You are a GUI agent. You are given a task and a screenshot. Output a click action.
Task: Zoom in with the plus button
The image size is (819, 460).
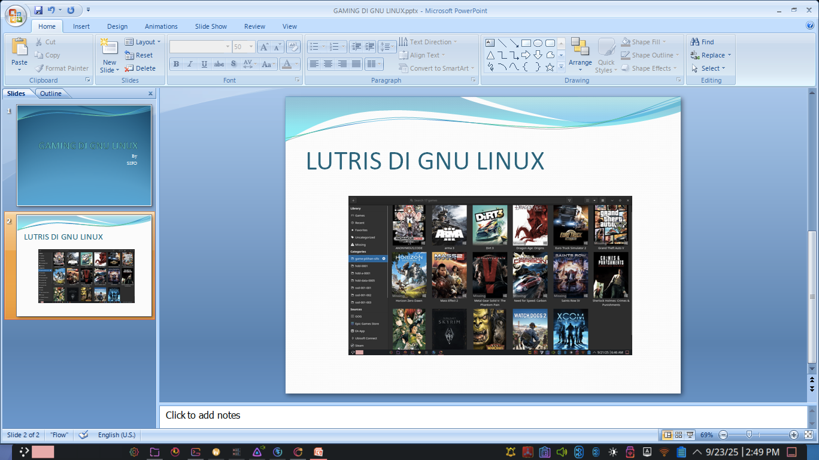point(794,435)
